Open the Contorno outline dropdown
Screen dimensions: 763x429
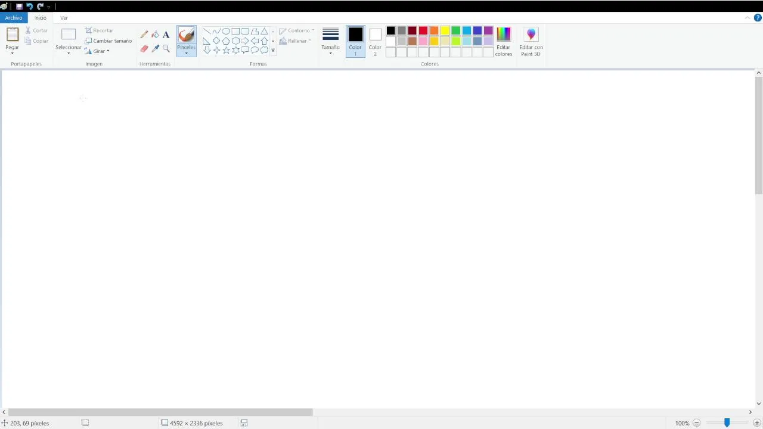296,30
